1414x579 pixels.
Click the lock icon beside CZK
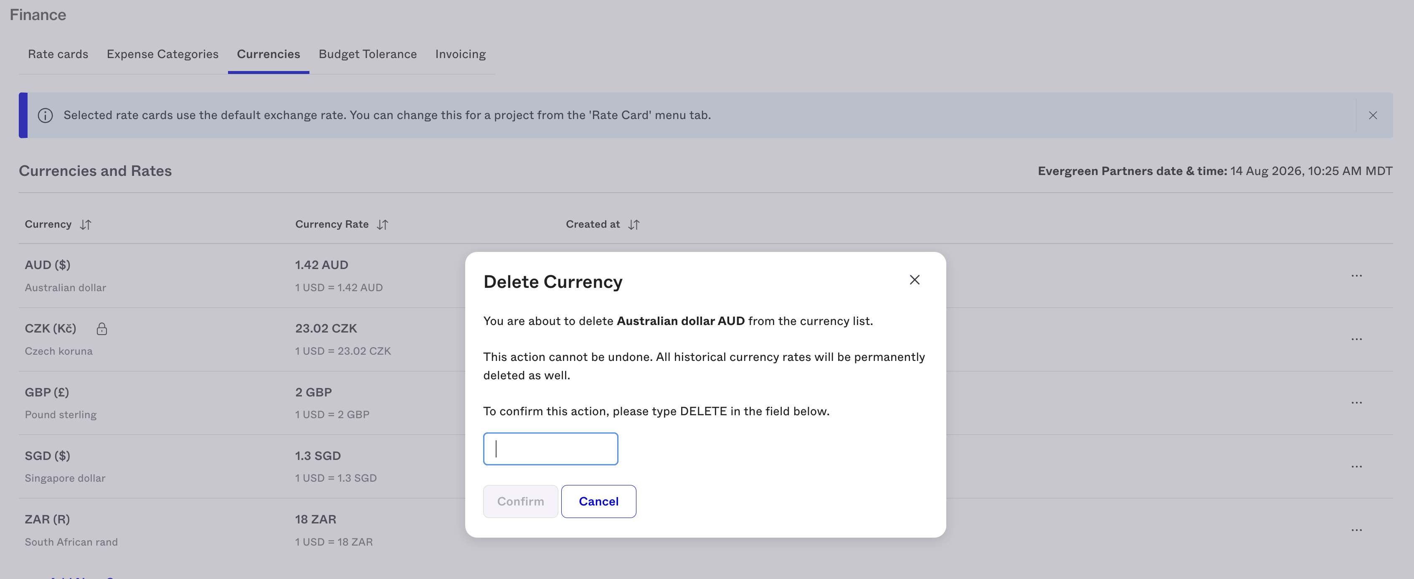[101, 329]
